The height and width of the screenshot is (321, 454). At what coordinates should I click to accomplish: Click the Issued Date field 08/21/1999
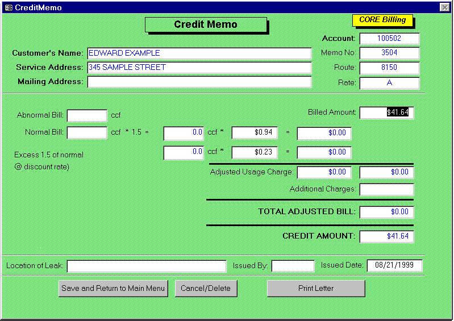pos(394,265)
